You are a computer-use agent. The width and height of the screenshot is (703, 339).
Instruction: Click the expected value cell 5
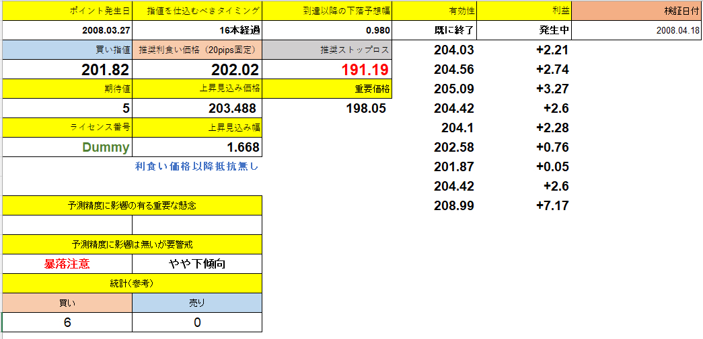tap(67, 108)
